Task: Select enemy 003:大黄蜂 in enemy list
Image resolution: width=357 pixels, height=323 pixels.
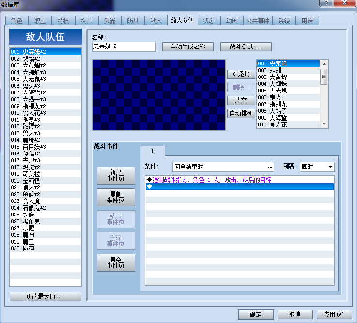Action: [x=288, y=77]
